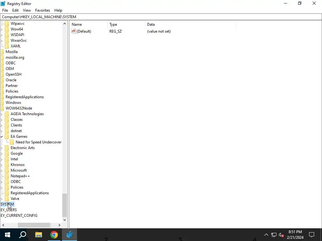Expand the Microsoft key
This screenshot has height=241, width=322.
2,170
